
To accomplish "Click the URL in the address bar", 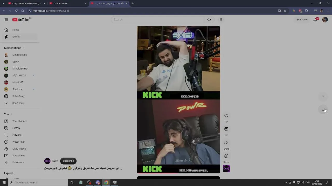I will tap(51, 11).
